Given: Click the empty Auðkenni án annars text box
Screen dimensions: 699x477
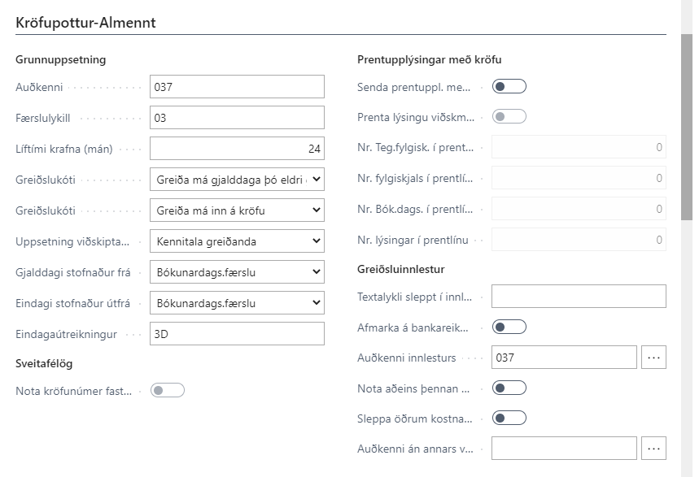Looking at the screenshot, I should pyautogui.click(x=564, y=449).
